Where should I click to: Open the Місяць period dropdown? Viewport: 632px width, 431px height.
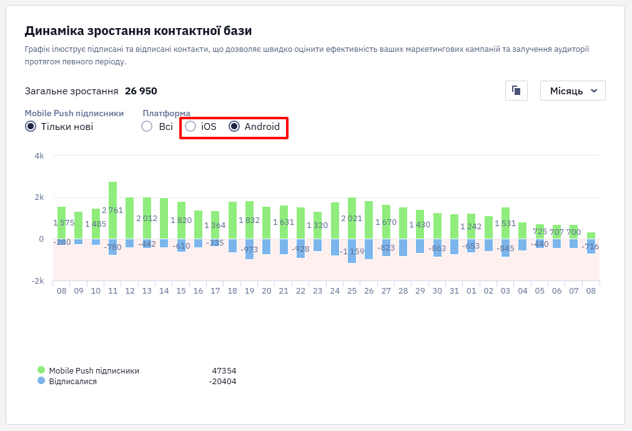click(573, 91)
